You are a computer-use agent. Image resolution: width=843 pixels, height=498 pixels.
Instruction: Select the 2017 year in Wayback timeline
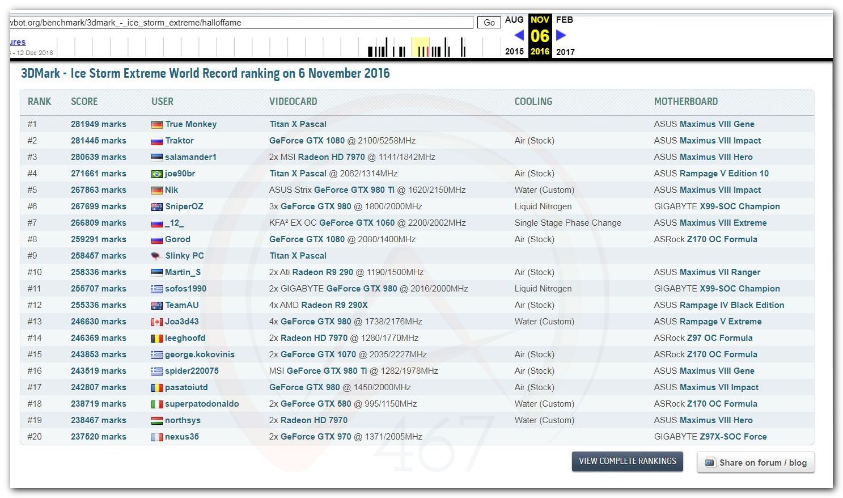point(565,52)
